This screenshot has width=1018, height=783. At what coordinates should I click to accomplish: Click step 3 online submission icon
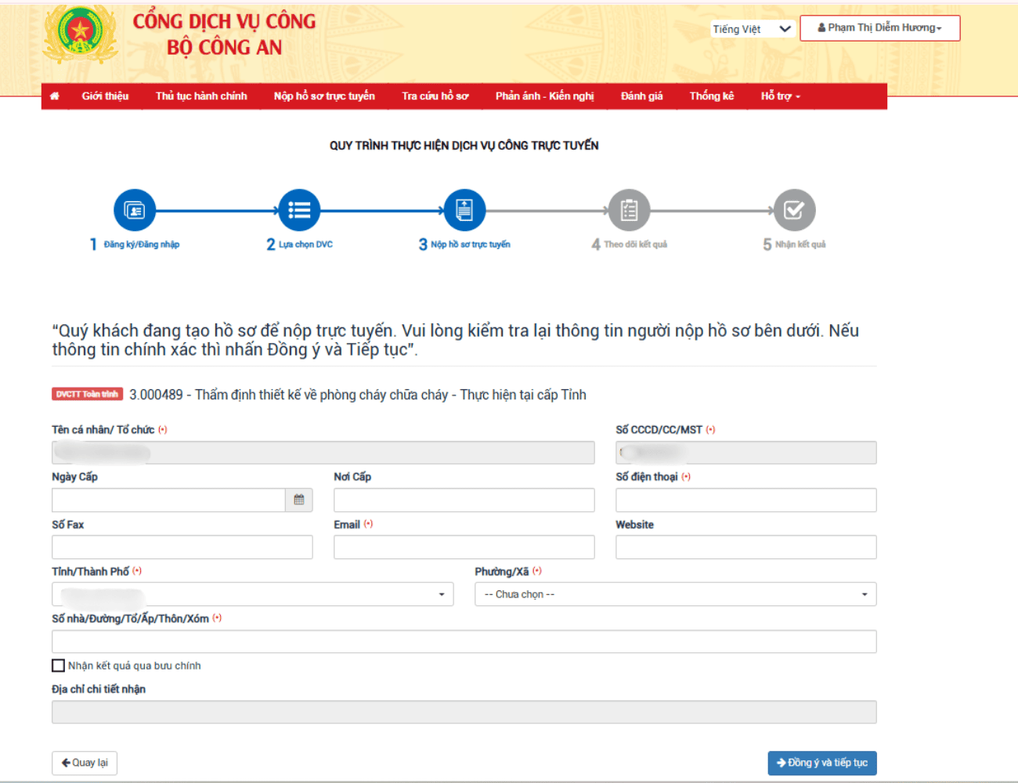point(464,211)
